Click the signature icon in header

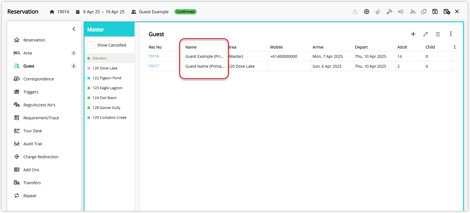point(413,12)
